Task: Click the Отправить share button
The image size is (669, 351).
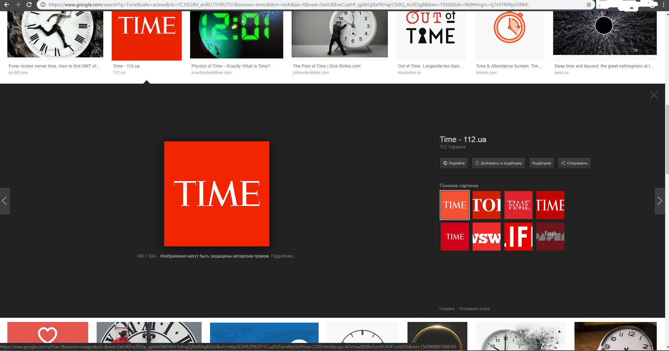Action: click(574, 163)
